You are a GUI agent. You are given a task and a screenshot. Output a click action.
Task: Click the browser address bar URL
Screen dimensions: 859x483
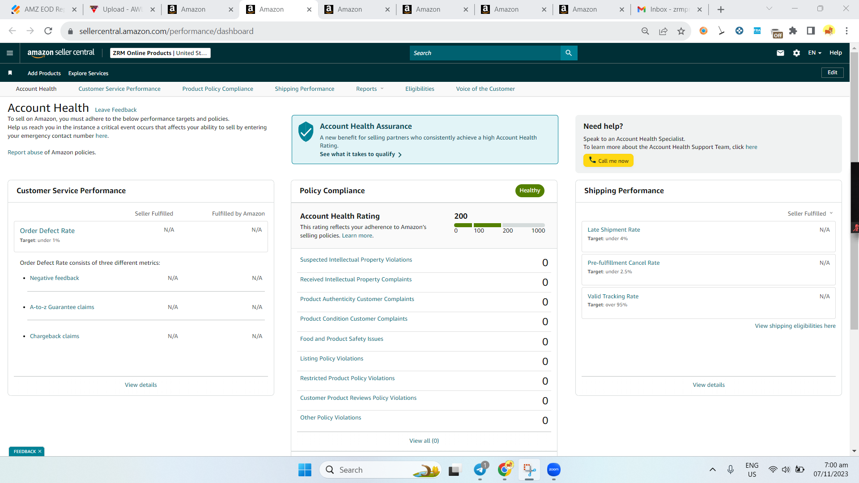tap(166, 31)
